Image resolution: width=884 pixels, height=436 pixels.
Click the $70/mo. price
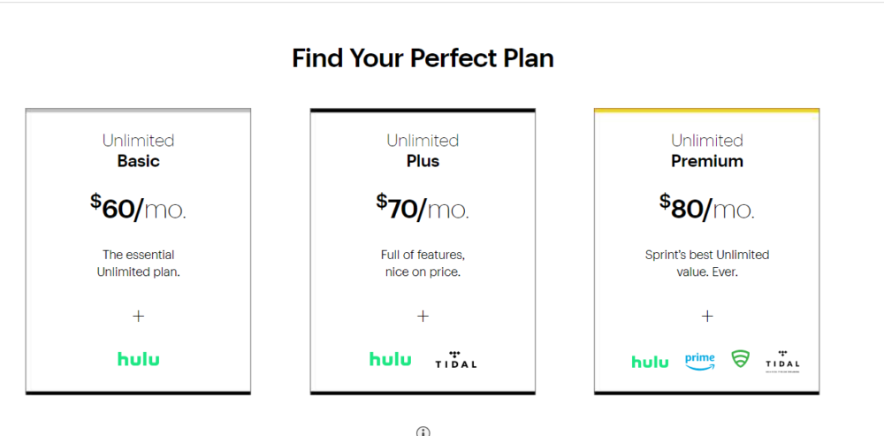tap(423, 208)
